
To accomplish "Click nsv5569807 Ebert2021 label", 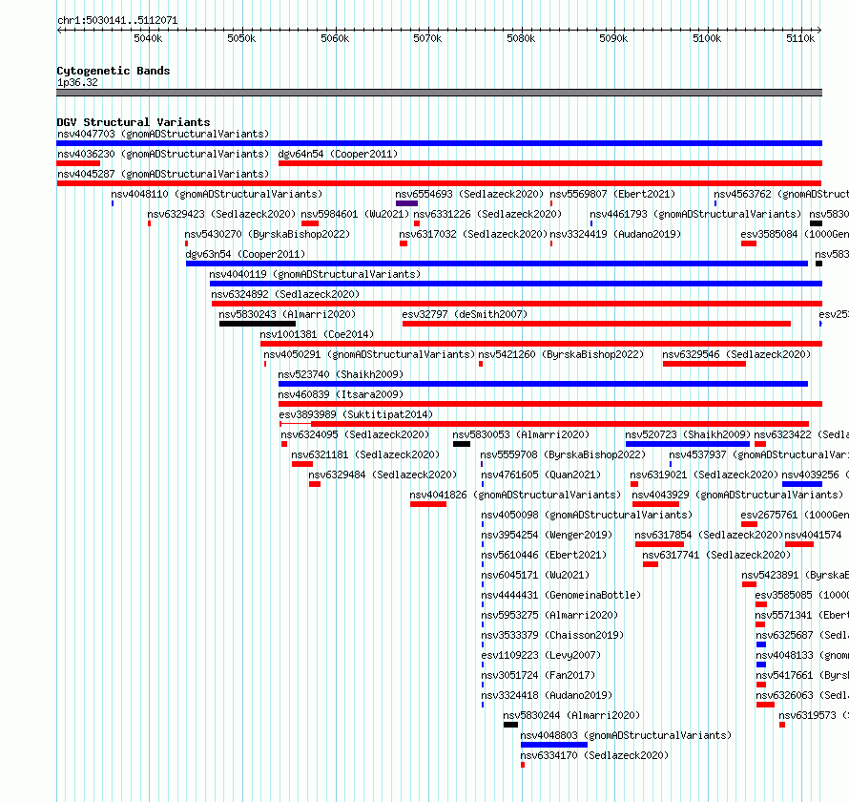I will (x=612, y=194).
